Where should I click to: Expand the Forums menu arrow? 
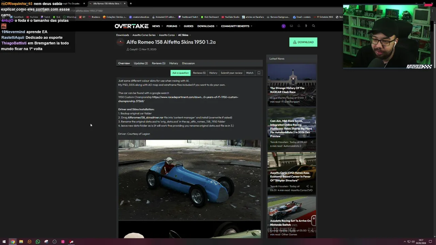tap(180, 26)
